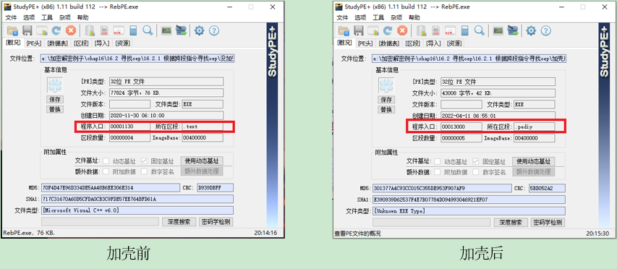
Task: Toggle 固定基址 checkbox in 加壳后 window
Action: coord(476,162)
